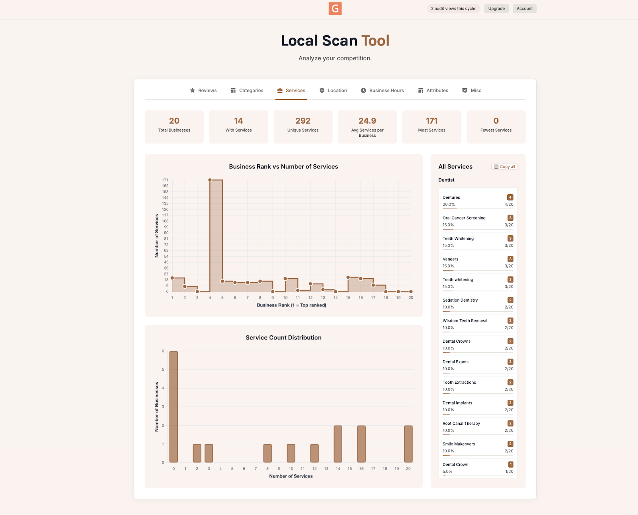Click the 'Business Rank vs Number of Services' title
638x515 pixels.
[284, 167]
